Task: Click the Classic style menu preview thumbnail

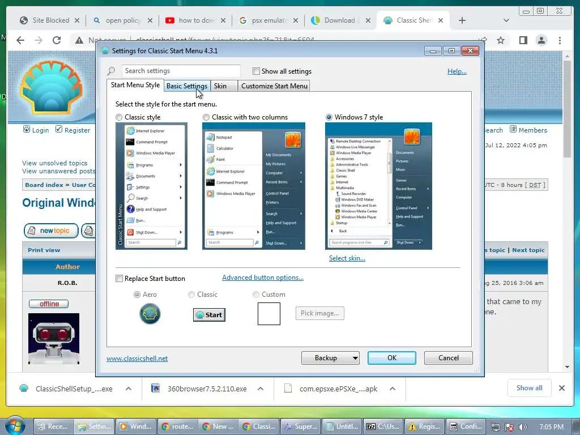Action: tap(151, 186)
